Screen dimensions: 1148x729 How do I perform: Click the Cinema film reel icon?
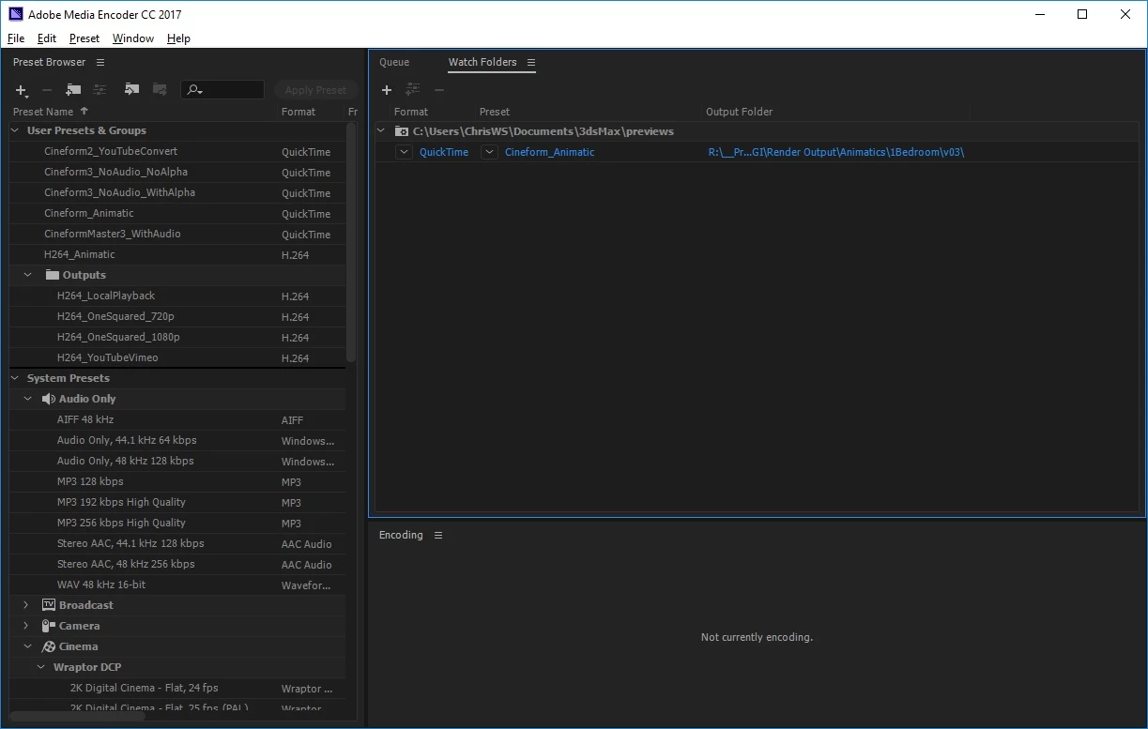[x=49, y=646]
